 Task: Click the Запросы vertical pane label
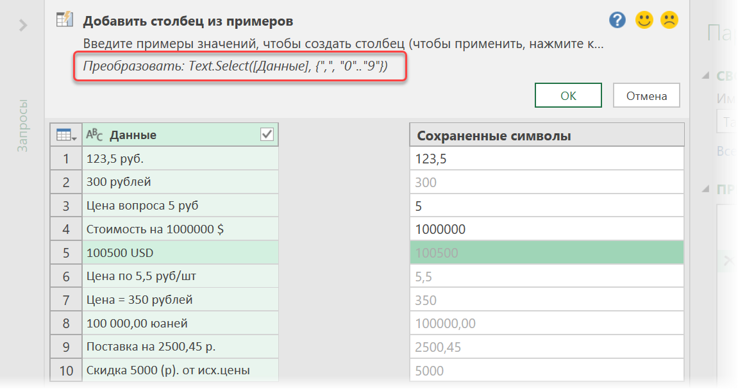coord(22,126)
